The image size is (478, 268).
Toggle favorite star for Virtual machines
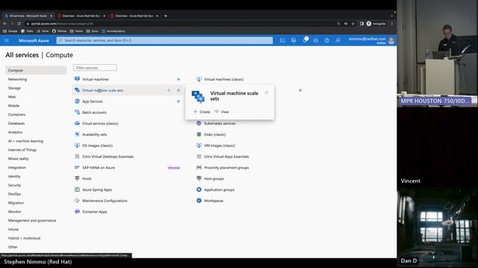click(179, 80)
